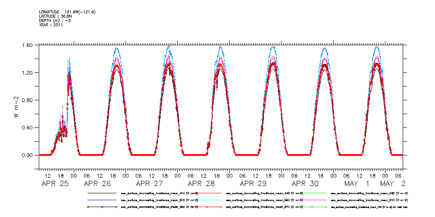
Task: Click the irradiance_mean_510 legend label
Action: 160,200
